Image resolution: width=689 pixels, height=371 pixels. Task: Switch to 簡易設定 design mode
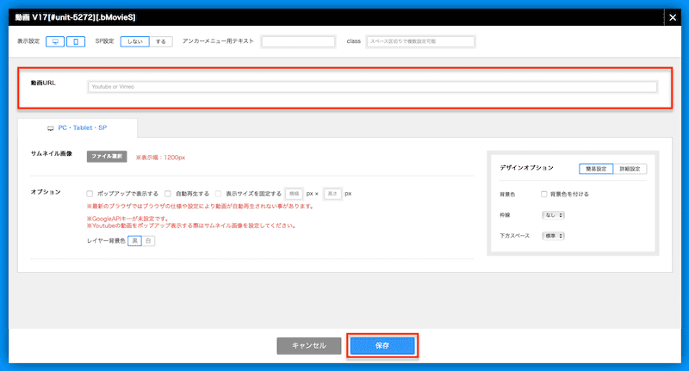click(x=595, y=169)
